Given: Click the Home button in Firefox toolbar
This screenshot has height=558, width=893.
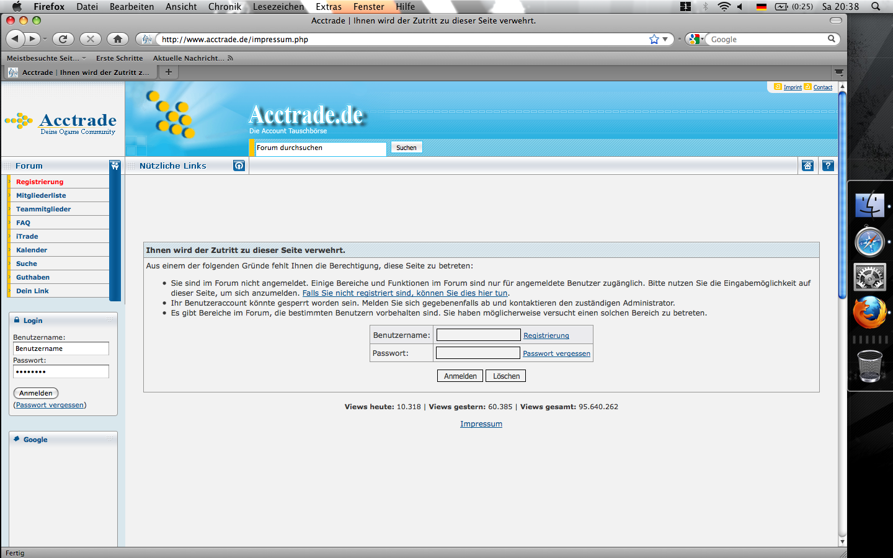Looking at the screenshot, I should (x=117, y=39).
